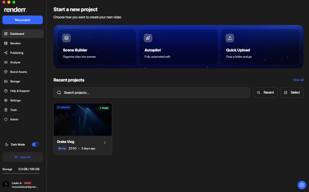Open Drake Vlog three-dot options menu
The width and height of the screenshot is (309, 192).
pos(105,143)
